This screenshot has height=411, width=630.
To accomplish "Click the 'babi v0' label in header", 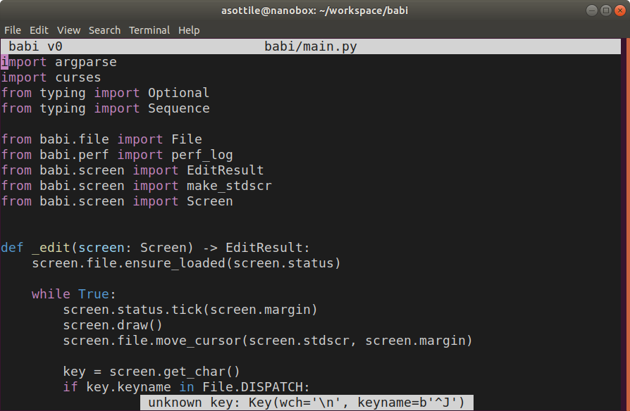I will (35, 46).
